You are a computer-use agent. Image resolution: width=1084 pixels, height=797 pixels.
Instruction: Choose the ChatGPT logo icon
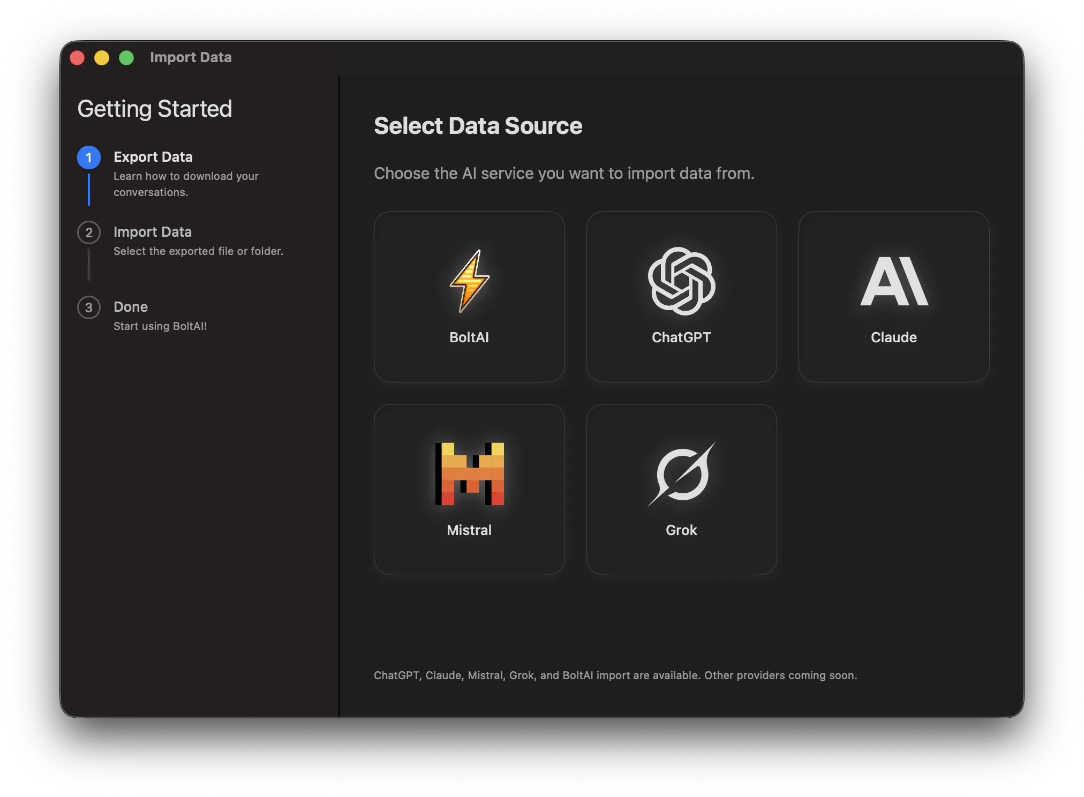pyautogui.click(x=681, y=281)
